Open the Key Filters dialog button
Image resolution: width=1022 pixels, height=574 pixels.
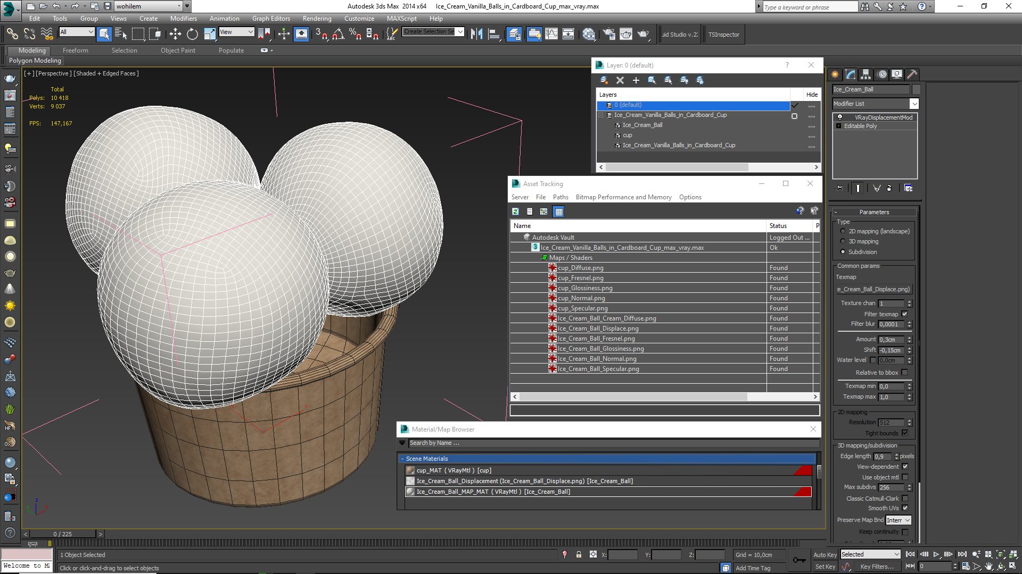coord(877,567)
